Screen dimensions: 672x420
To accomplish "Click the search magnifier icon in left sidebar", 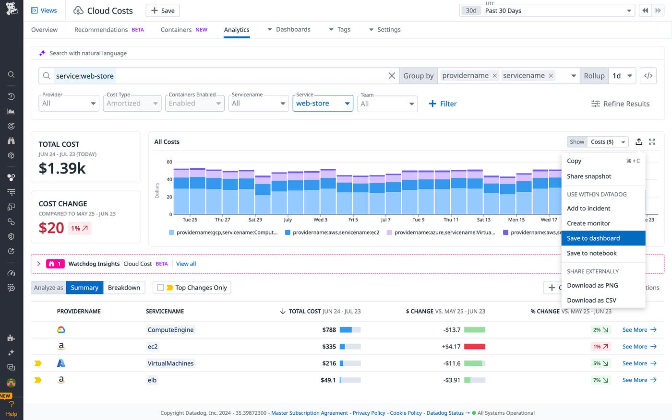I will [11, 74].
